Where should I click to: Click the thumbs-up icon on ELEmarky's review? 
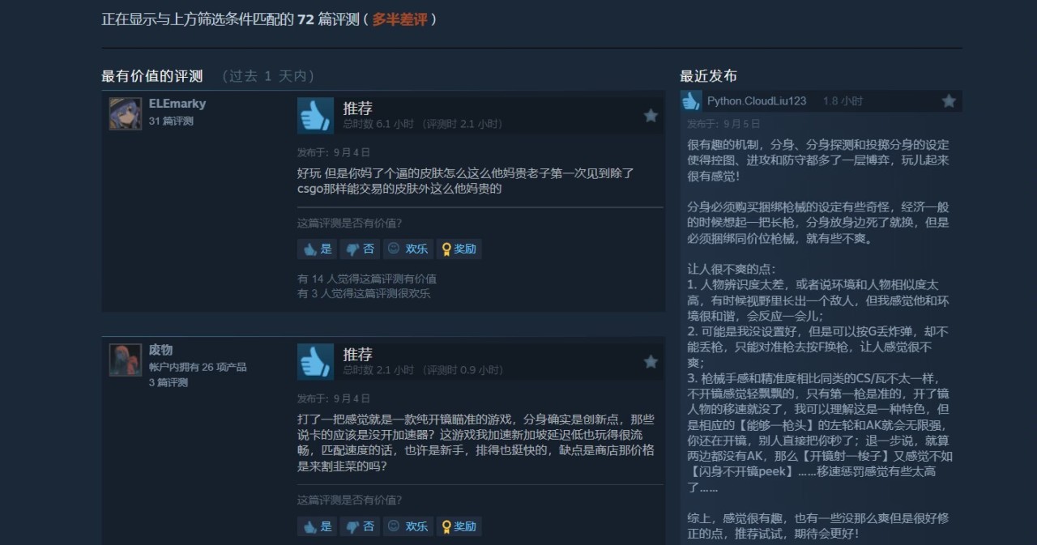pyautogui.click(x=315, y=116)
